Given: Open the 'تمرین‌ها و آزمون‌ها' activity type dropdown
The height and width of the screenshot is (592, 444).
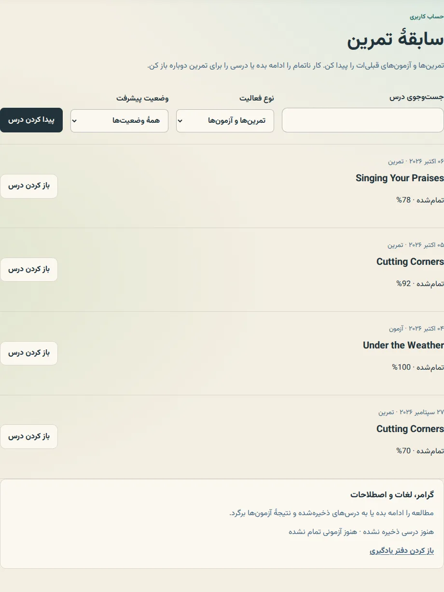Looking at the screenshot, I should [x=225, y=121].
